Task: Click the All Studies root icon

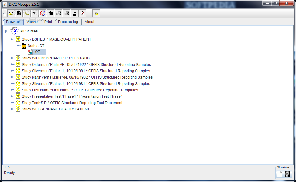Action: 14,31
